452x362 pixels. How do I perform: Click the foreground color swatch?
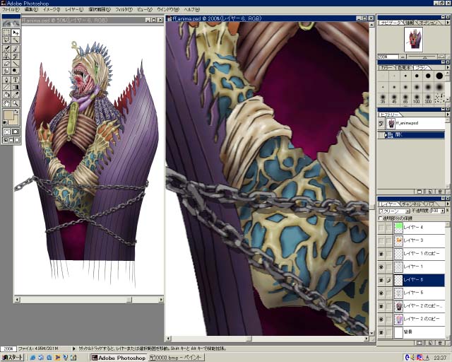(x=9, y=115)
